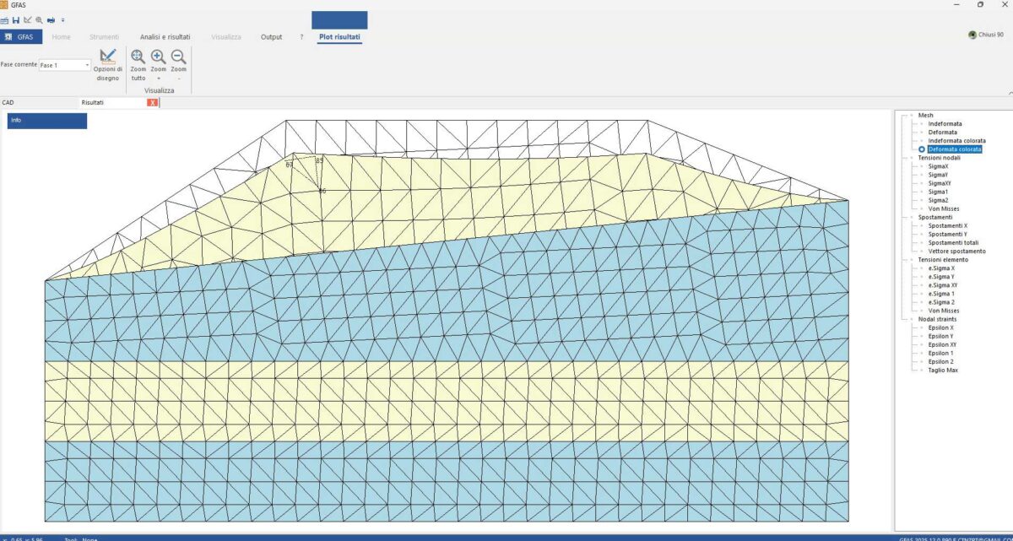Viewport: 1013px width, 541px height.
Task: Expand the quick access toolbar customize arrow
Action: coord(62,19)
